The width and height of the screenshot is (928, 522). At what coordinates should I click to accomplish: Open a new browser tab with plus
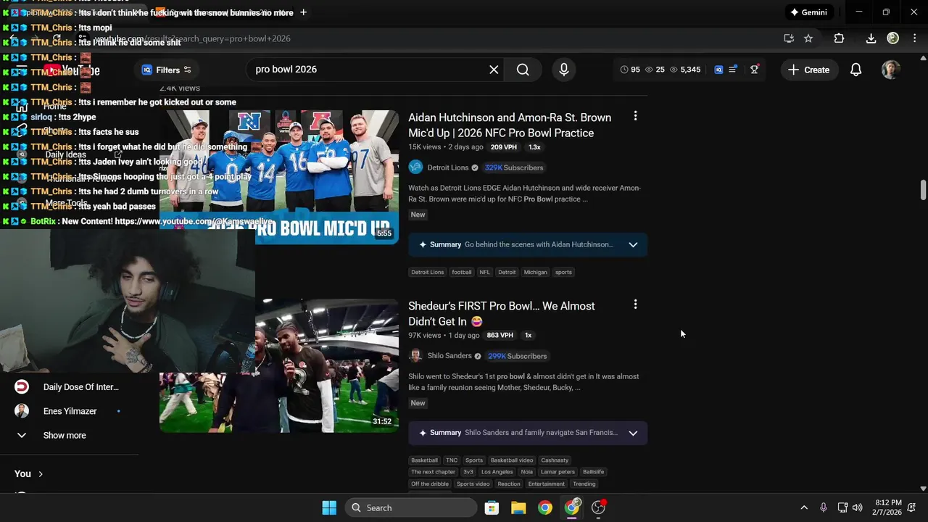(303, 12)
